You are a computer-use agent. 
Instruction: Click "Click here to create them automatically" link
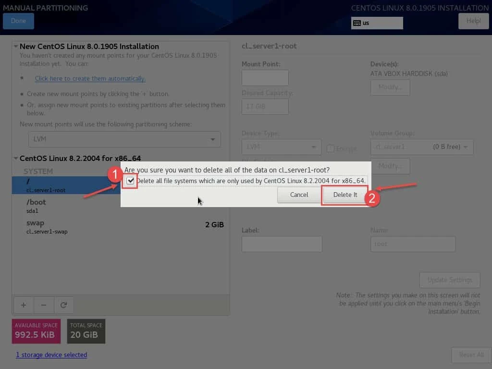[90, 78]
